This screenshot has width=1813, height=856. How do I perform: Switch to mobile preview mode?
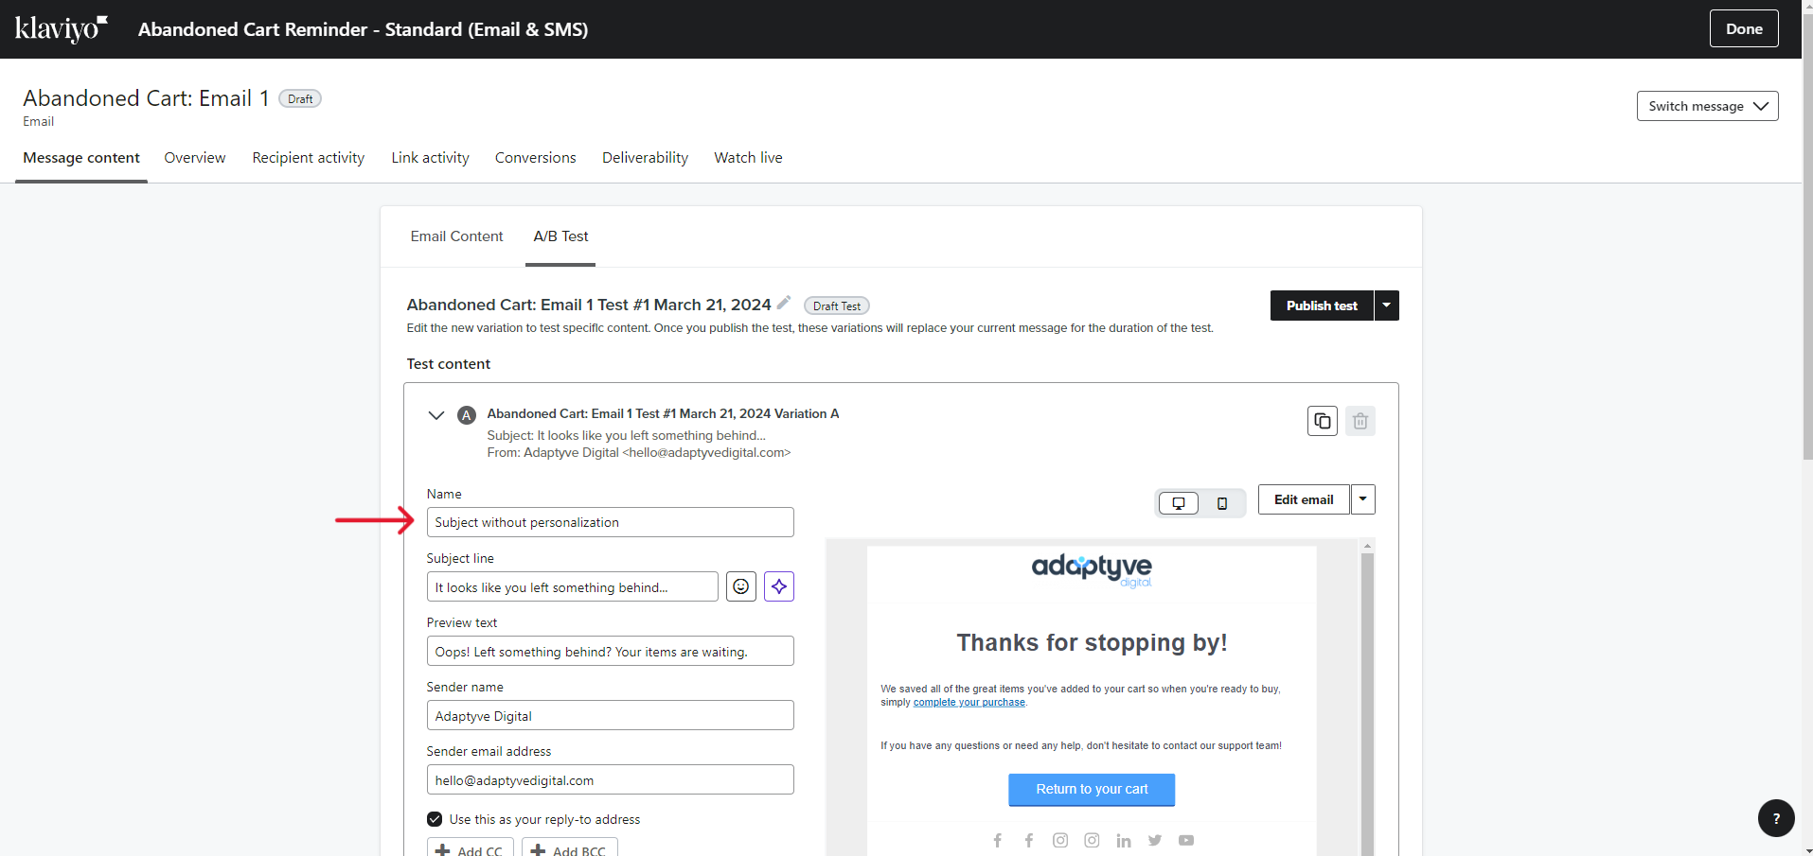pyautogui.click(x=1221, y=503)
